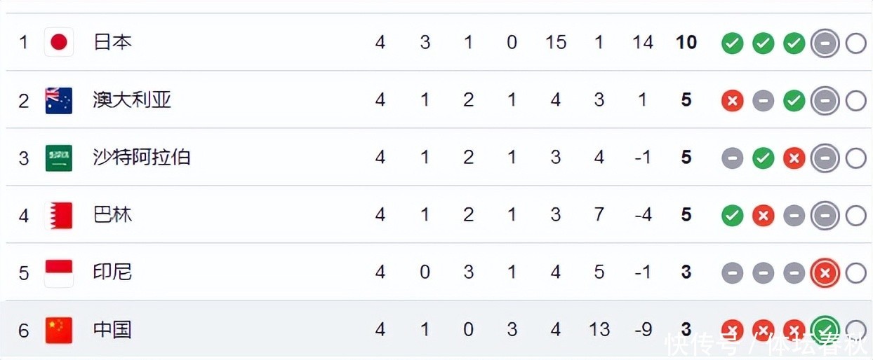Click Australia's red loss result icon
Image resolution: width=873 pixels, height=360 pixels.
click(732, 102)
